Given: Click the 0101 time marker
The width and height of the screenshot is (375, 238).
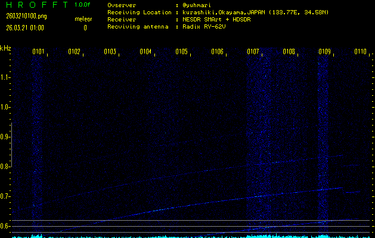Looking at the screenshot, I should (38, 52).
